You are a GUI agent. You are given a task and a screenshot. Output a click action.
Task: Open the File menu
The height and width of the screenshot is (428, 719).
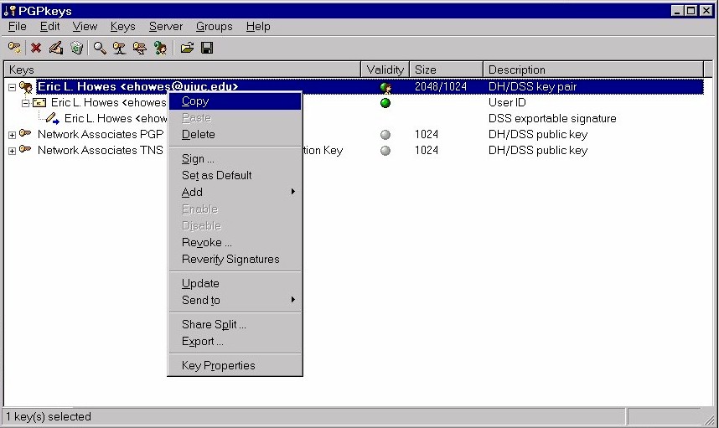coord(18,27)
